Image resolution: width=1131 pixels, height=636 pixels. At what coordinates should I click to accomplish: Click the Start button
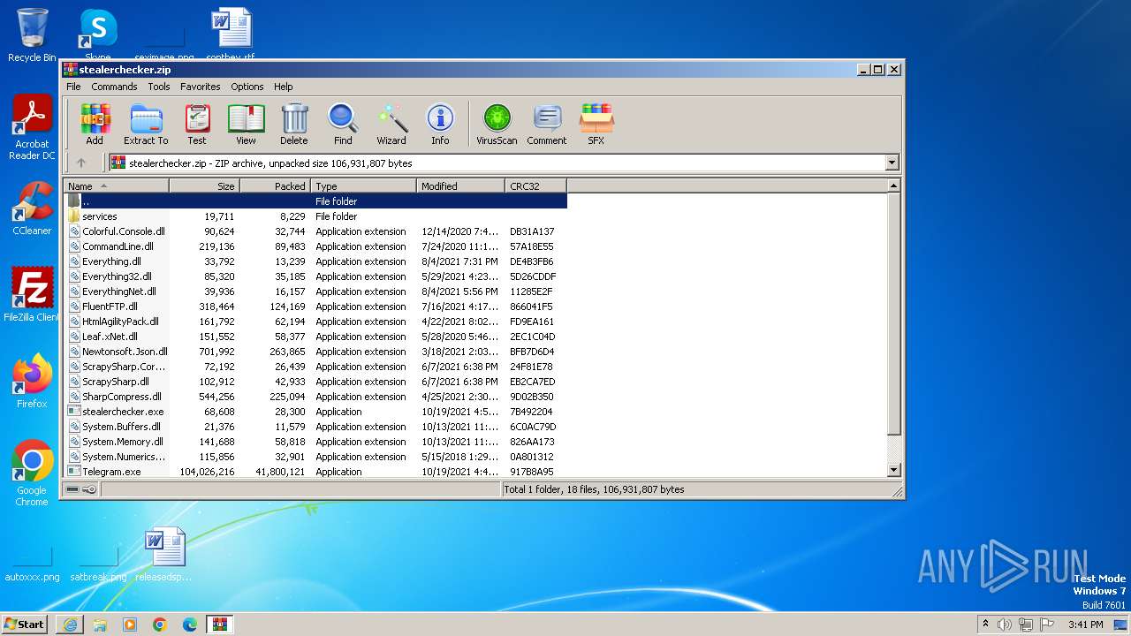tap(25, 625)
